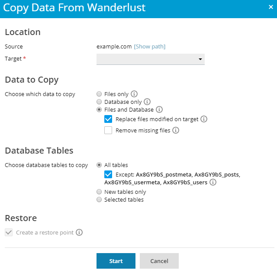Enable Remove missing files checkbox
The image size is (277, 273).
pyautogui.click(x=108, y=130)
